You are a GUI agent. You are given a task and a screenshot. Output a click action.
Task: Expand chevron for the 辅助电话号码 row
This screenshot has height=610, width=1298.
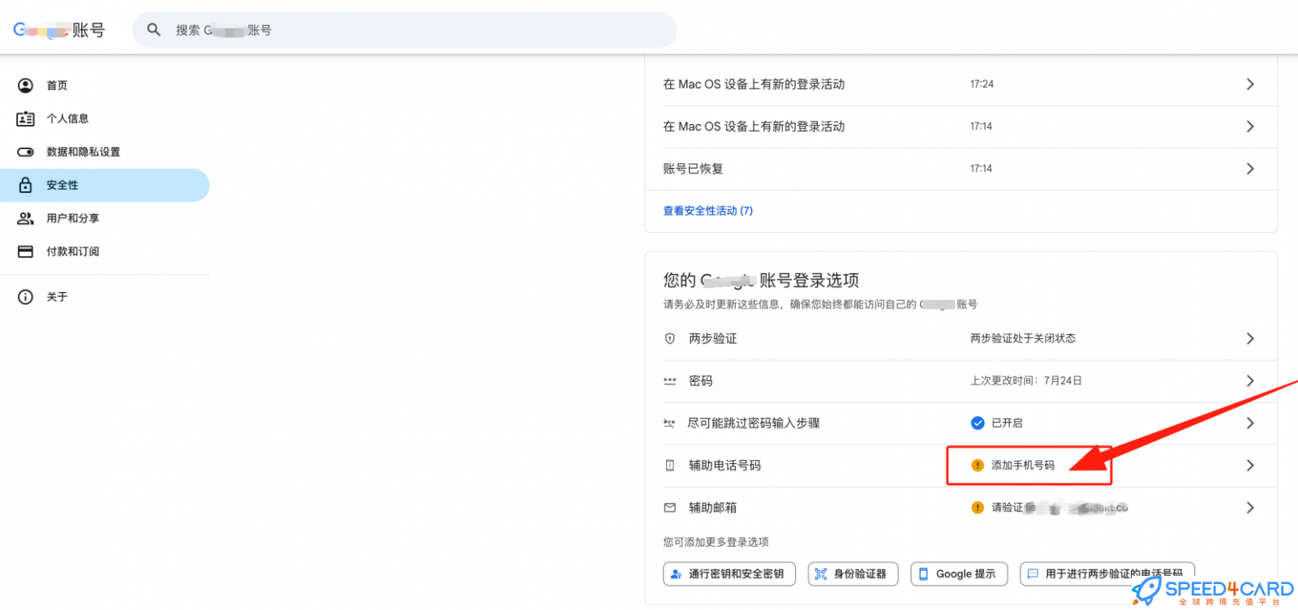tap(1250, 466)
